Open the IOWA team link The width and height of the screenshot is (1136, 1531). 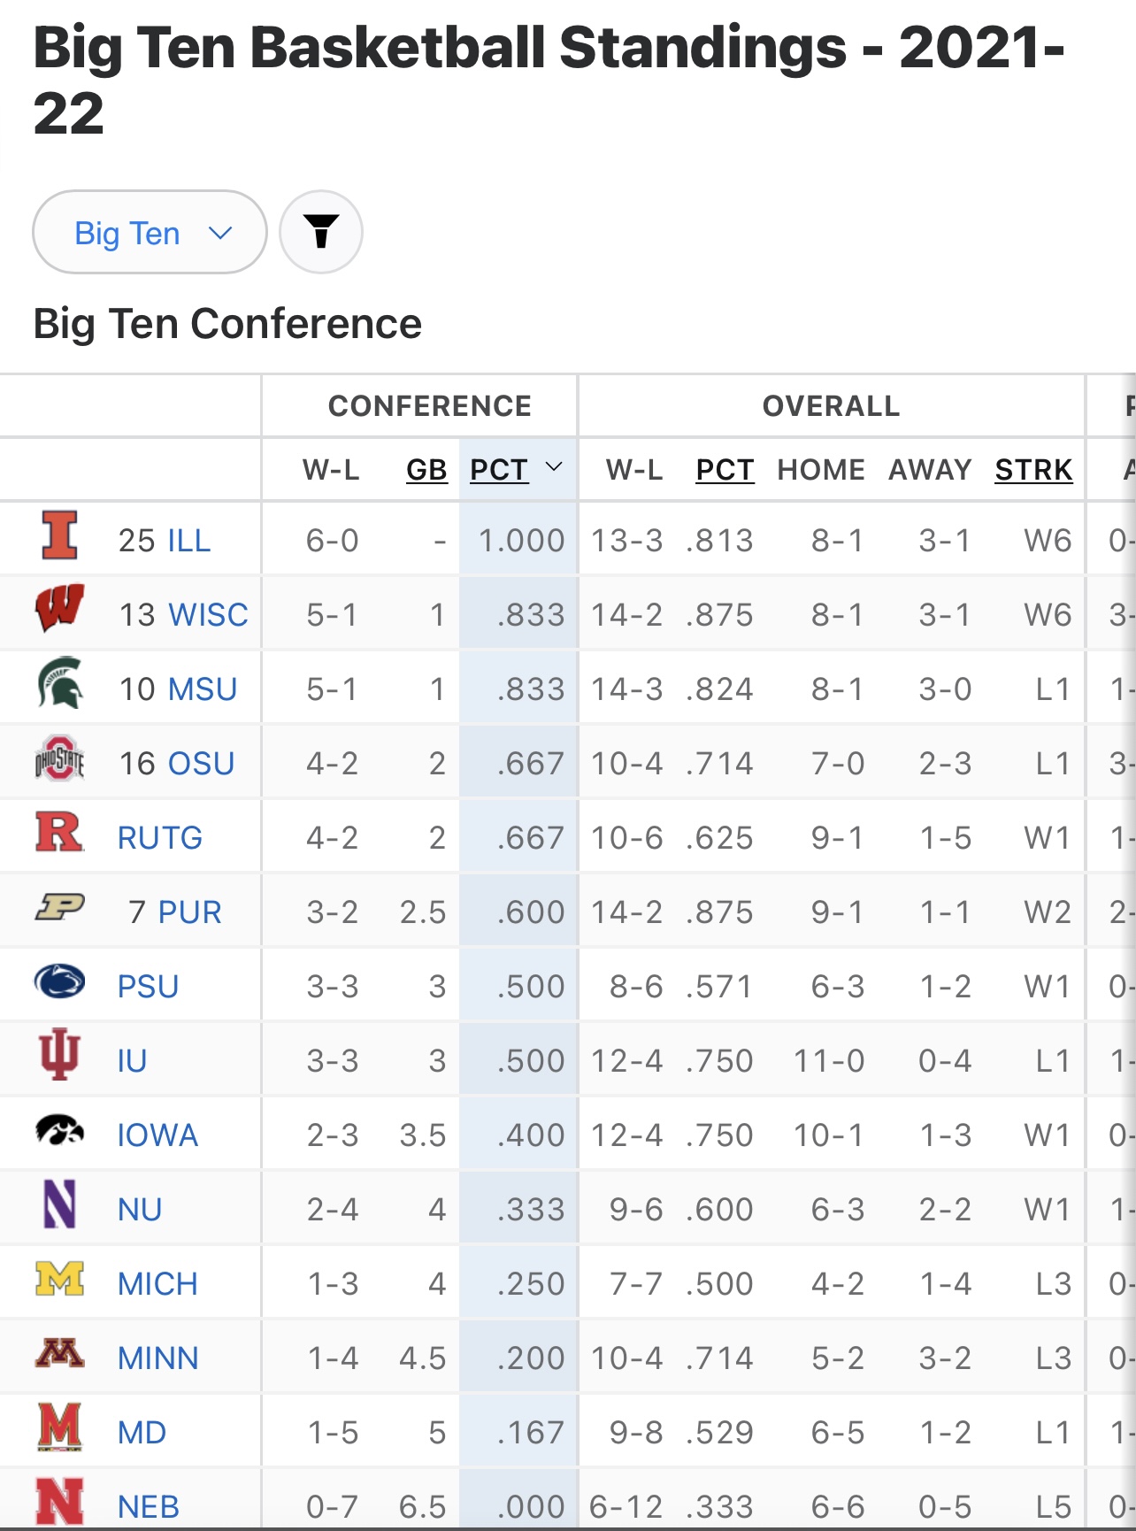pyautogui.click(x=157, y=1135)
